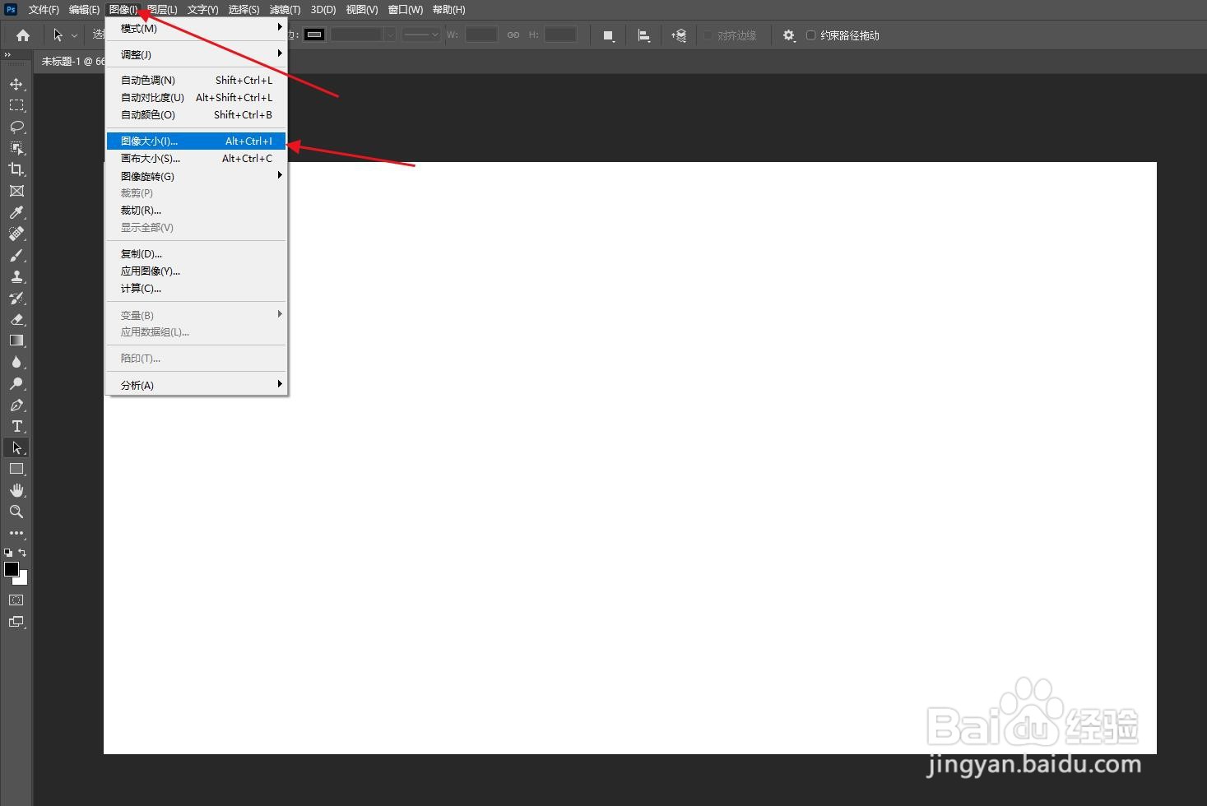Select the Zoom tool

point(16,512)
